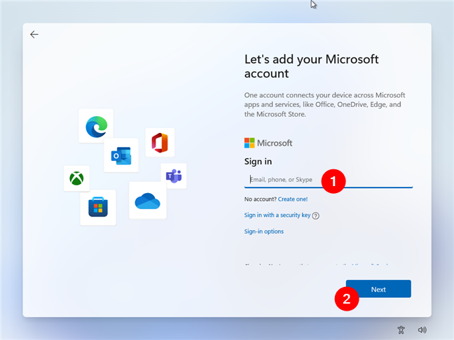Viewport: 454px width, 340px height.
Task: Click Sign in with a security key
Action: pos(277,215)
